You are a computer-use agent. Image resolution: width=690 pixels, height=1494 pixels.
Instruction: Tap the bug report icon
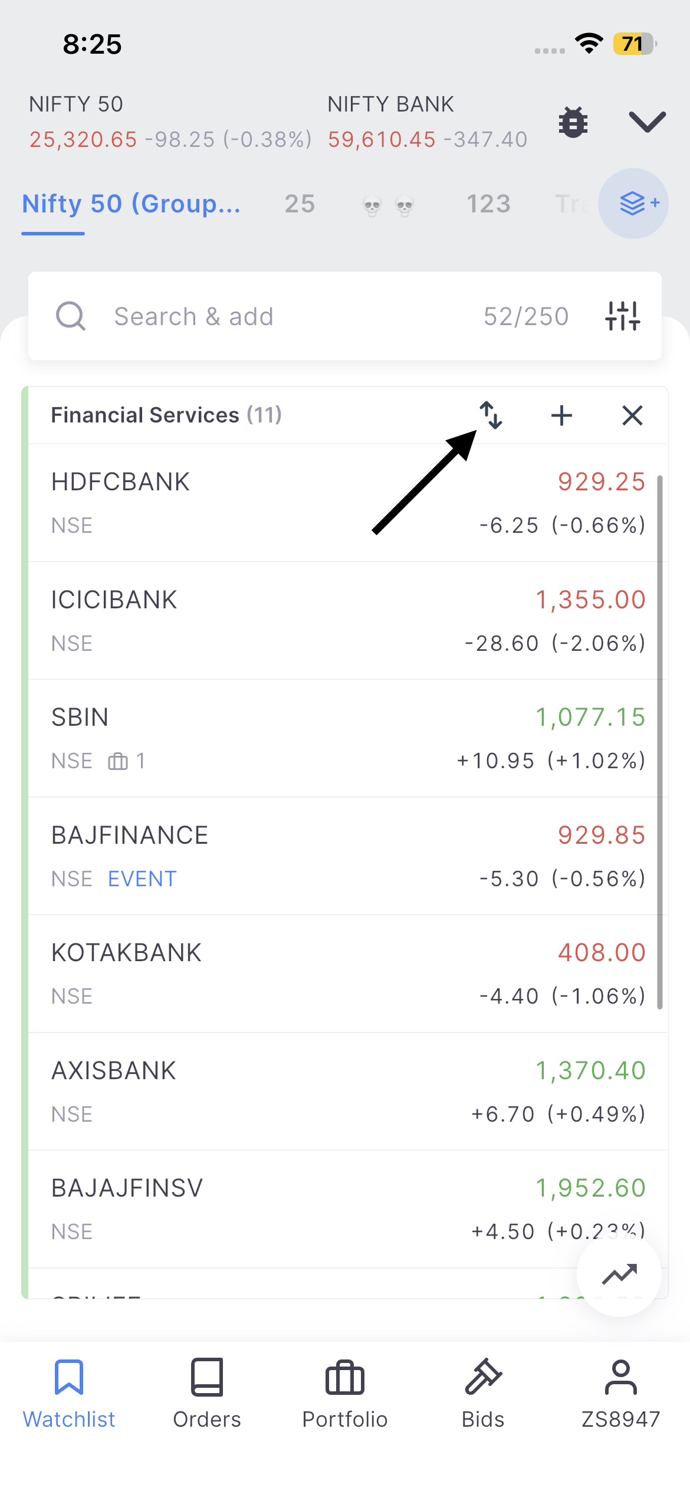point(573,123)
